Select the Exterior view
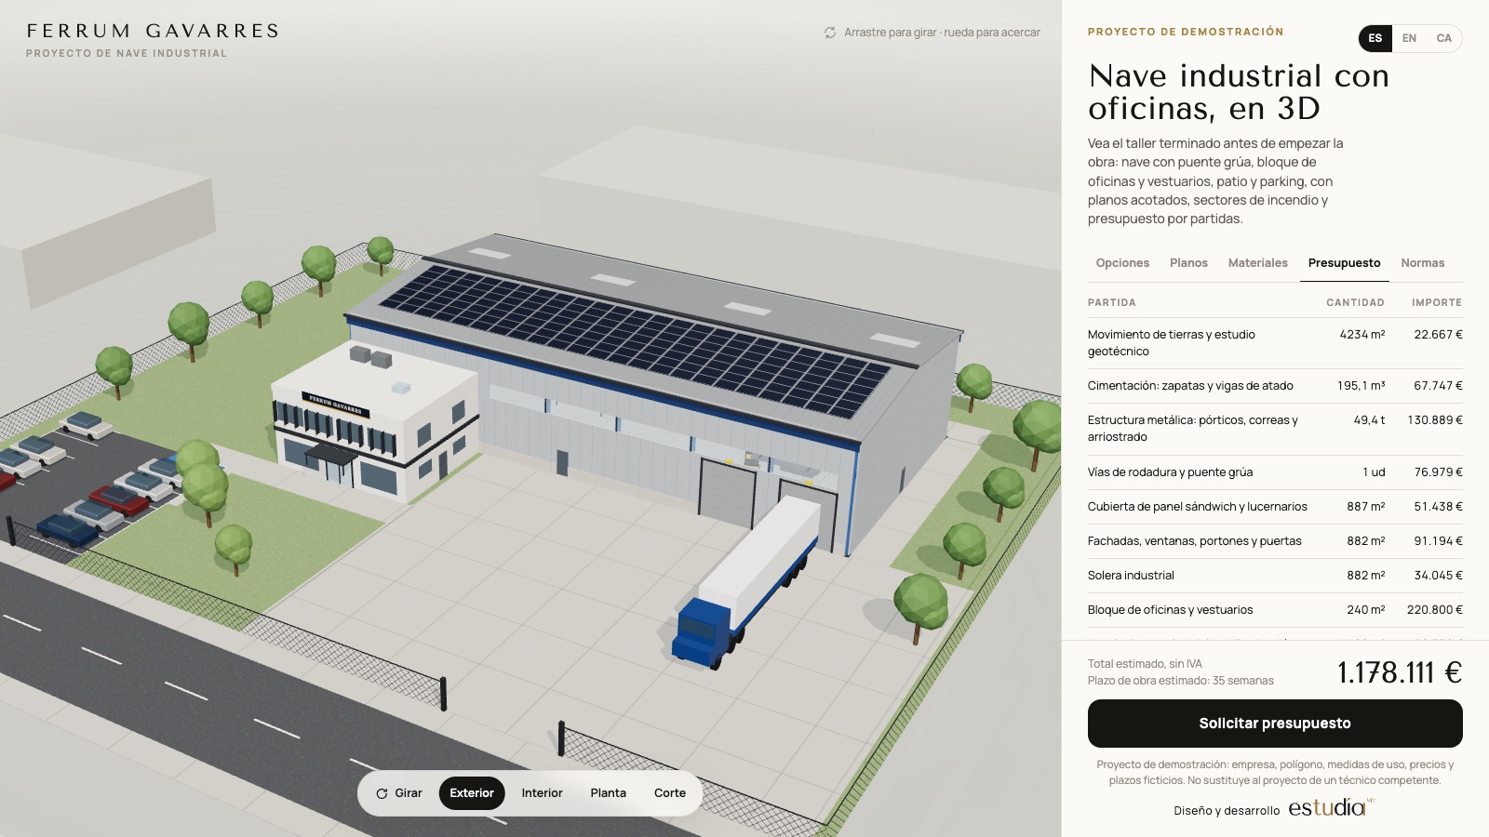Screen dimensions: 1489x837 click(472, 793)
